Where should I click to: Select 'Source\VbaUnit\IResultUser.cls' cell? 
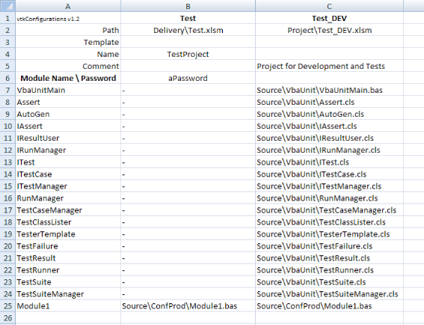coord(329,138)
